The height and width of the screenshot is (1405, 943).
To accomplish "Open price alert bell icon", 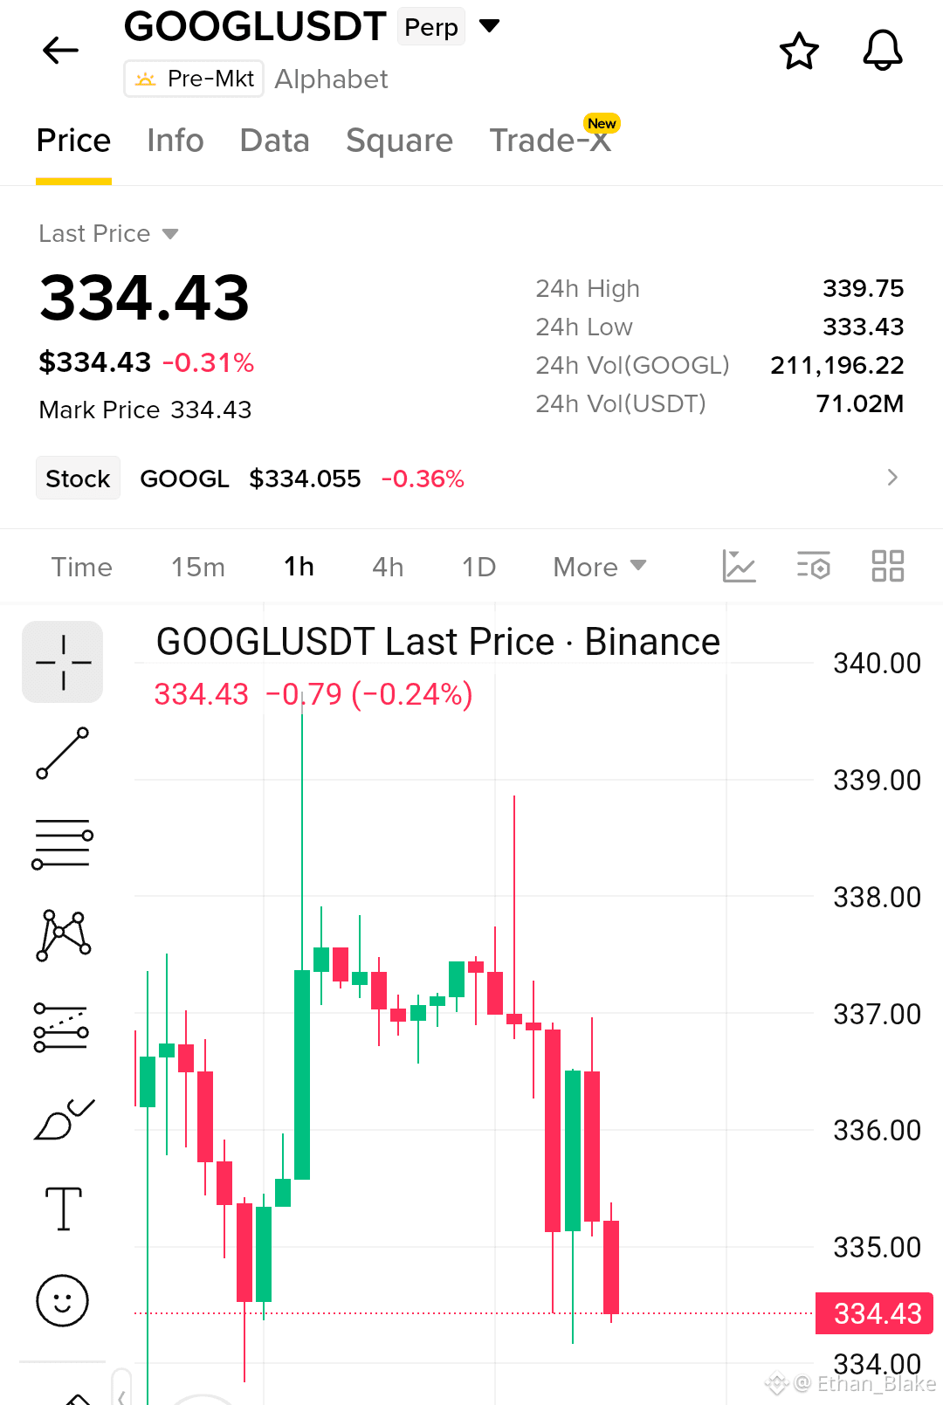I will 883,51.
